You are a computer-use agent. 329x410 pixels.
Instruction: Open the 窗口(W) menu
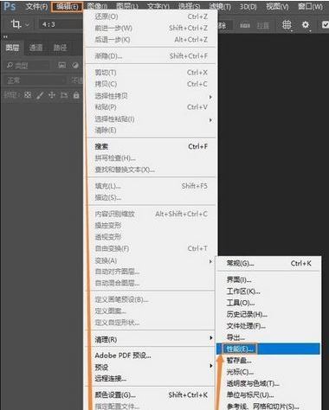(310, 6)
